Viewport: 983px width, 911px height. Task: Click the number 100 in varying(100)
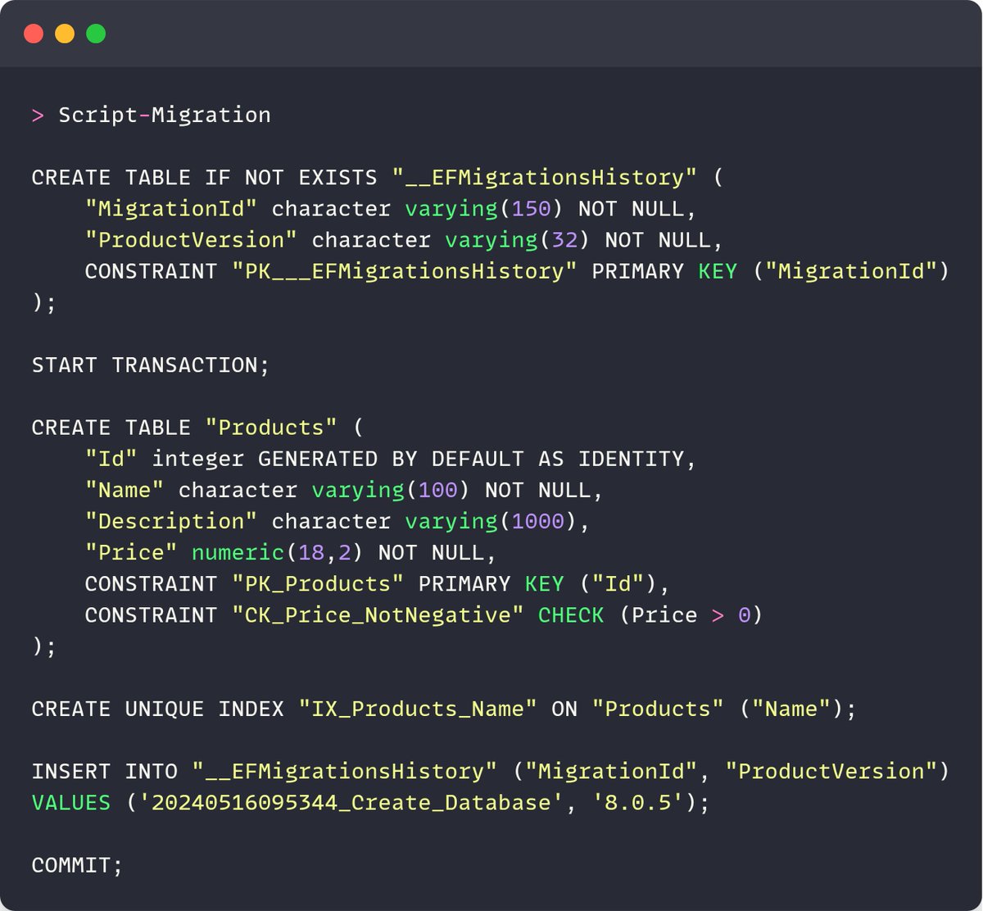(x=438, y=490)
